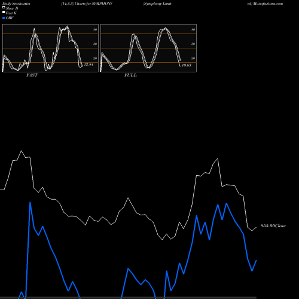Viewport: 299px width, 299px height.
Task: Click the 10.63 value in FULL chart
Action: point(187,65)
